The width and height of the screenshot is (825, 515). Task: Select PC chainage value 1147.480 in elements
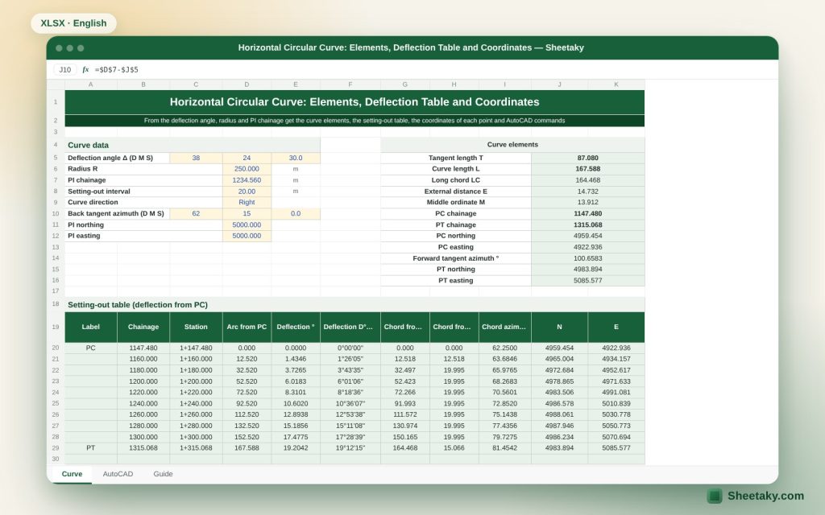tap(587, 213)
